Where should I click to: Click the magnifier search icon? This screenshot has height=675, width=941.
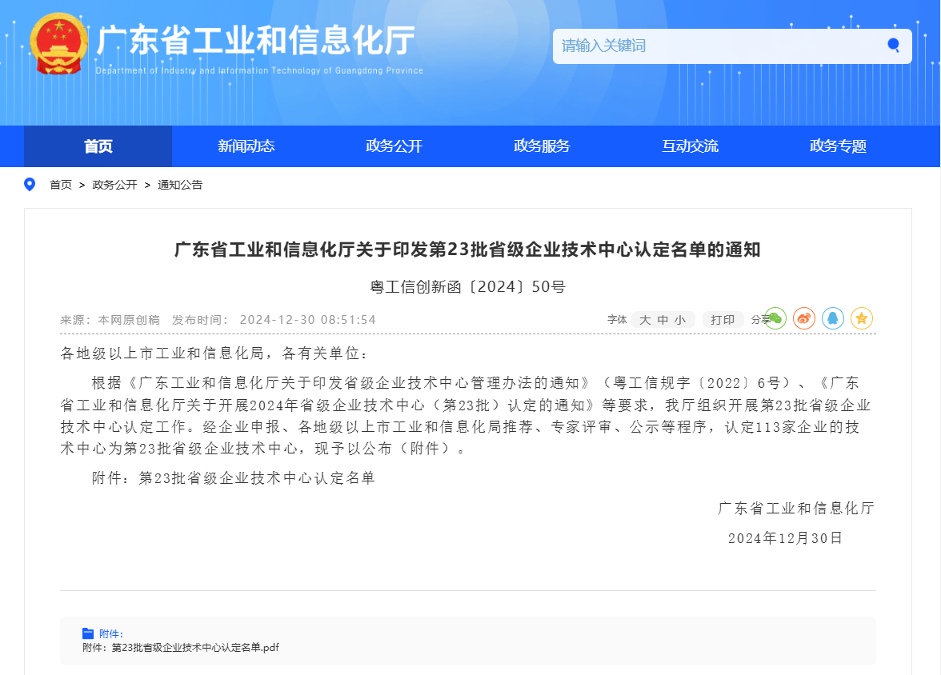892,46
